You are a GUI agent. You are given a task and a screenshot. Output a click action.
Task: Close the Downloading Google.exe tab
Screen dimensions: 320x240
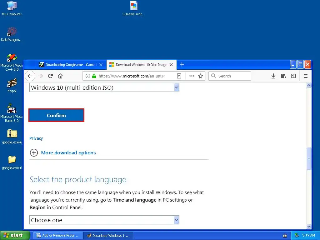(x=101, y=65)
